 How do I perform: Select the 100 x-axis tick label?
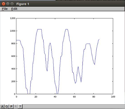[113, 97]
